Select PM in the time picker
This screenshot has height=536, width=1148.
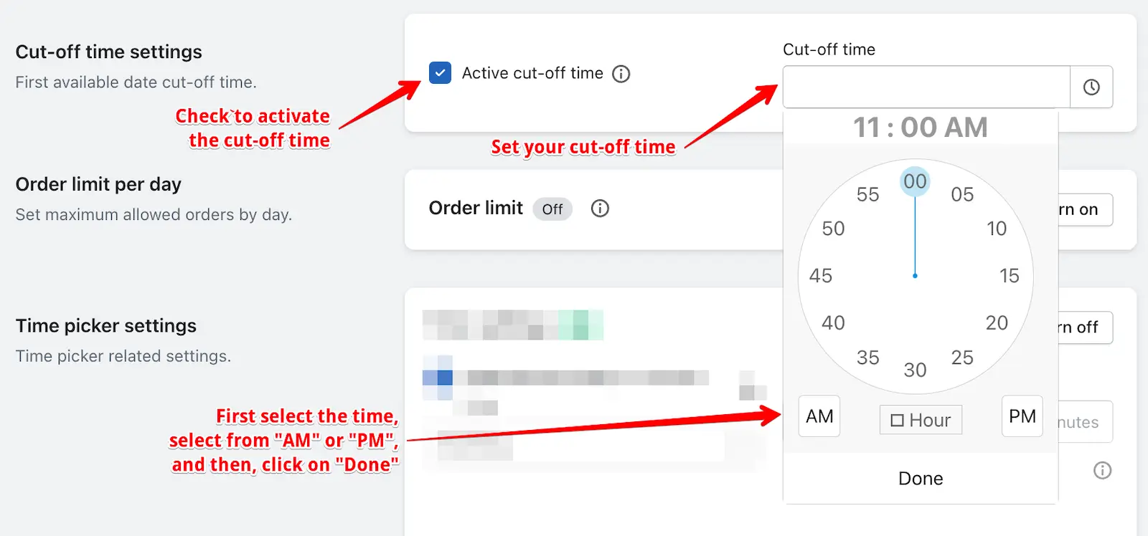1022,416
